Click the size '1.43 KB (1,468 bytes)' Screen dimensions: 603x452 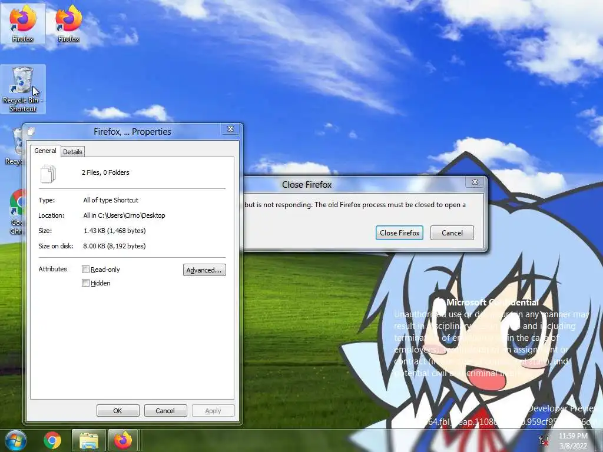click(115, 231)
